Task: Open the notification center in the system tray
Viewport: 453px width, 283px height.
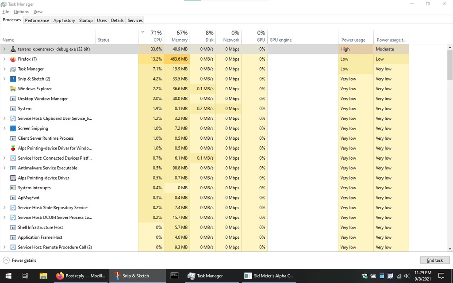Action: point(441,275)
